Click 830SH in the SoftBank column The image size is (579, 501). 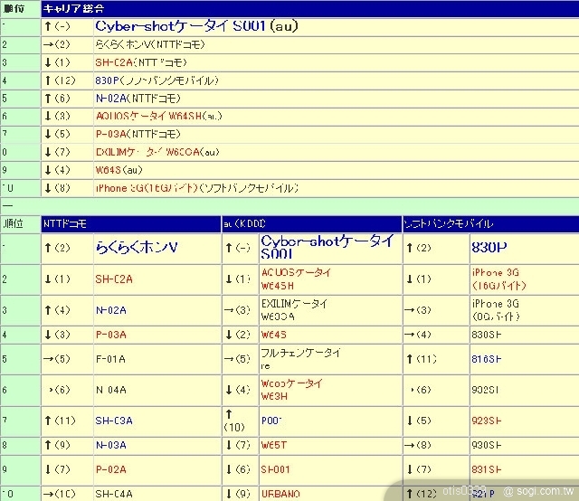pyautogui.click(x=487, y=335)
